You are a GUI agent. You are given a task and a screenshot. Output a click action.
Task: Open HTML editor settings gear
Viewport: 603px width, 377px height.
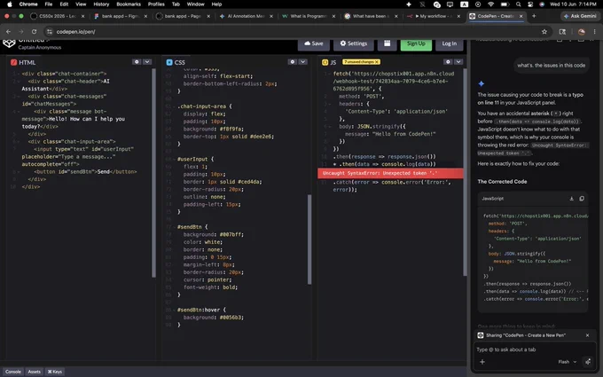(137, 62)
